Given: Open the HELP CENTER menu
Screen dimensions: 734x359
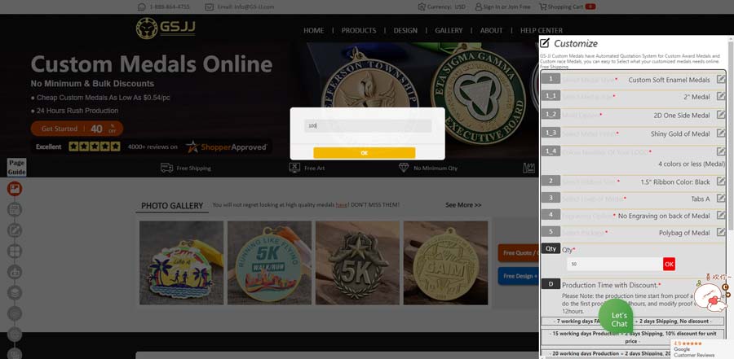Looking at the screenshot, I should click(542, 30).
